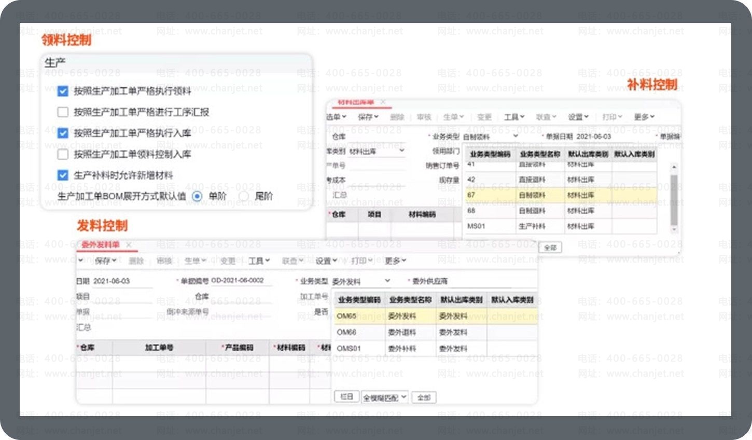Open 设置 dropdown in 材料出库单 toolbar

(x=578, y=117)
